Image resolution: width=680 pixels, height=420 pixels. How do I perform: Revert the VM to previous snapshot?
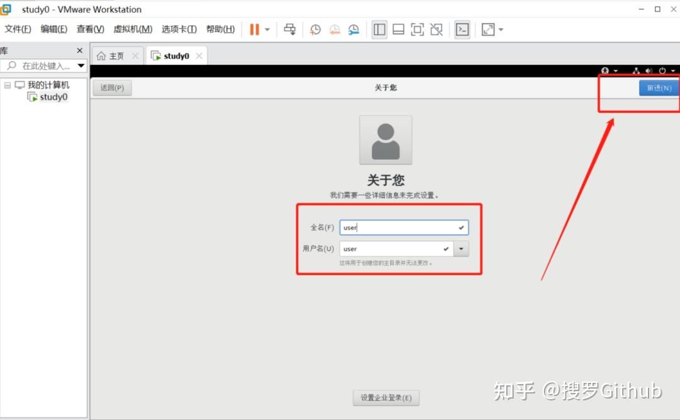pos(334,30)
